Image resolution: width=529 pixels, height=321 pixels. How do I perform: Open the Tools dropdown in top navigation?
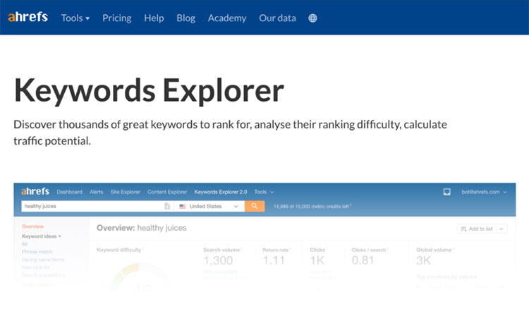click(x=75, y=18)
